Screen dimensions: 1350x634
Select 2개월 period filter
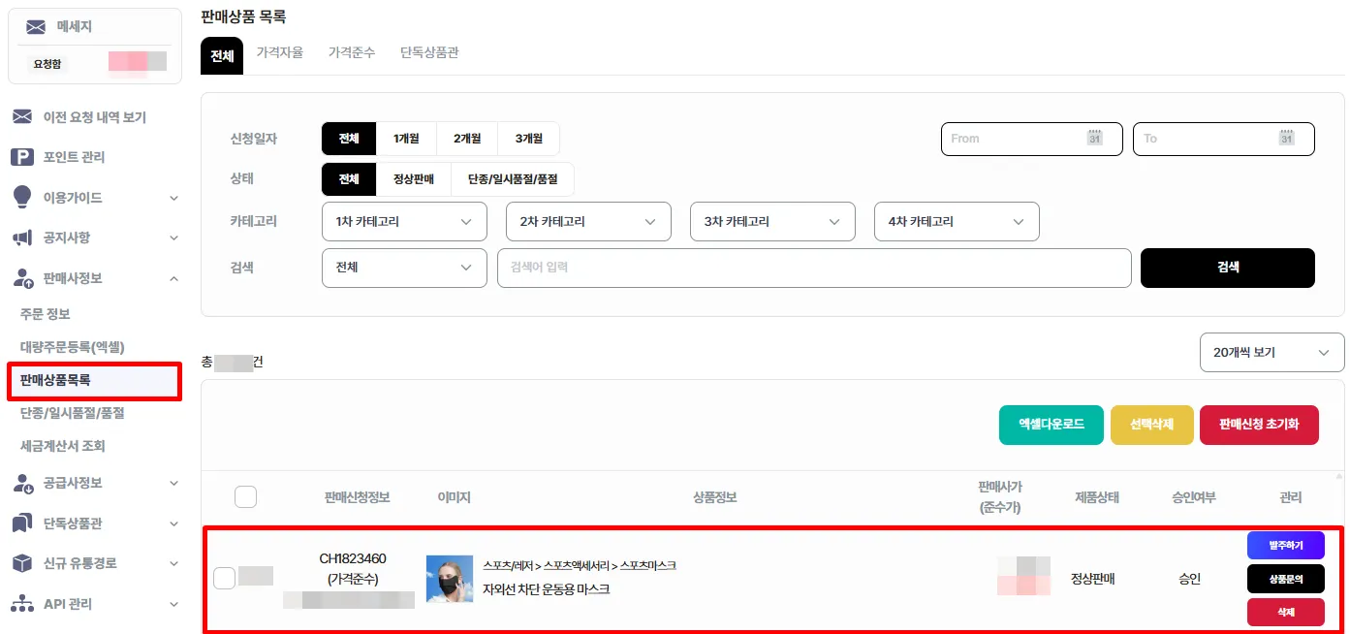click(x=466, y=139)
